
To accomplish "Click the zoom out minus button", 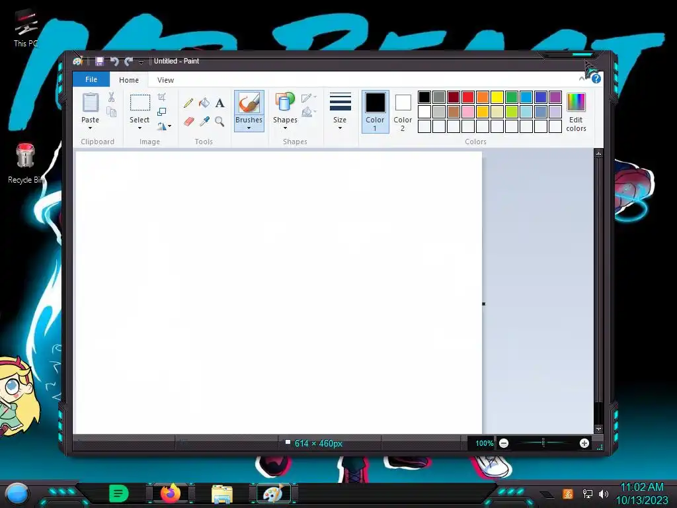I will 503,443.
